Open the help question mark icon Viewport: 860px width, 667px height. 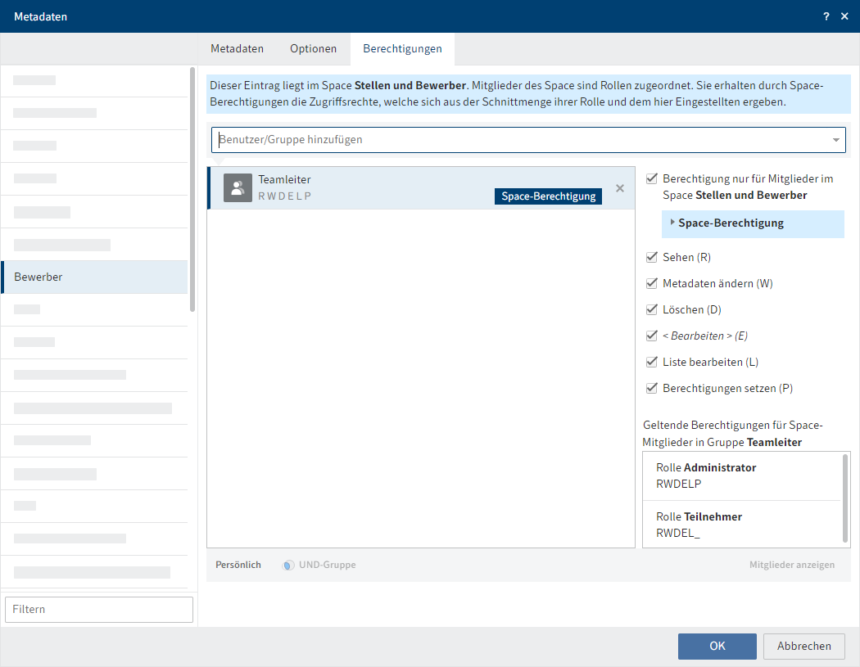826,16
